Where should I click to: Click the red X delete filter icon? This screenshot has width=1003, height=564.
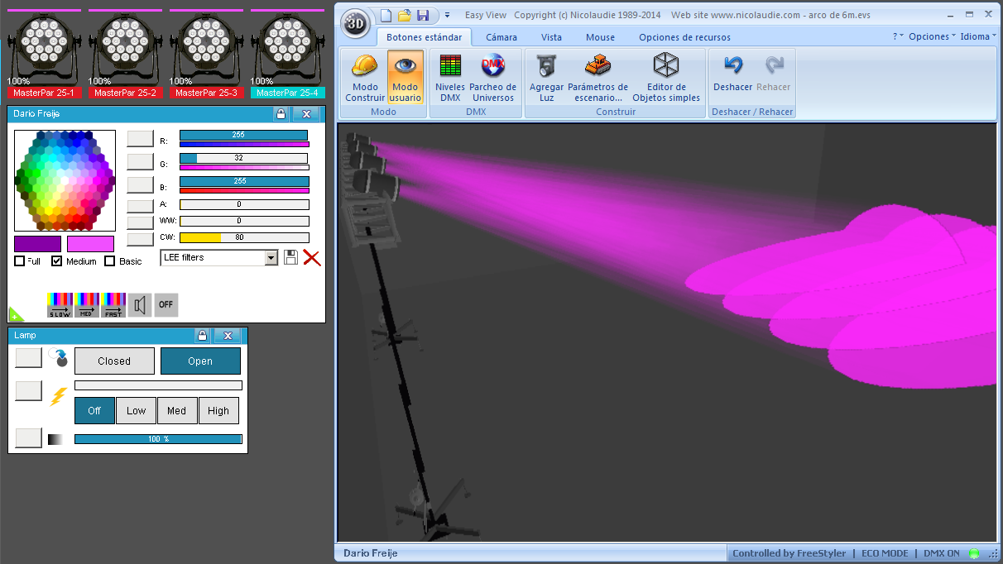312,258
